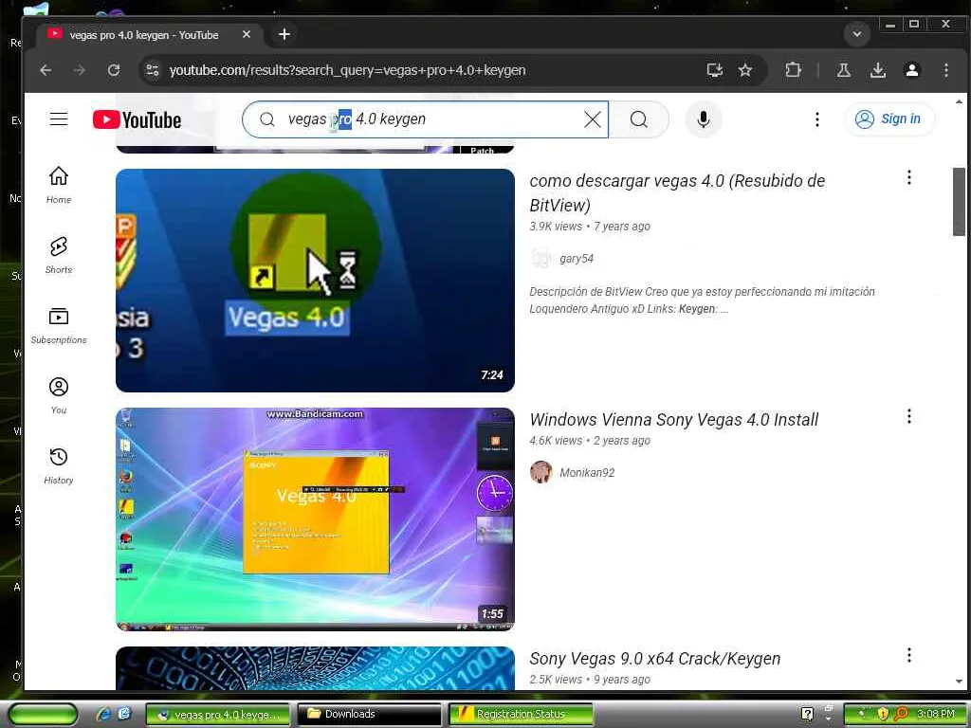The height and width of the screenshot is (728, 971).
Task: Bookmark this page with the star icon
Action: [745, 70]
